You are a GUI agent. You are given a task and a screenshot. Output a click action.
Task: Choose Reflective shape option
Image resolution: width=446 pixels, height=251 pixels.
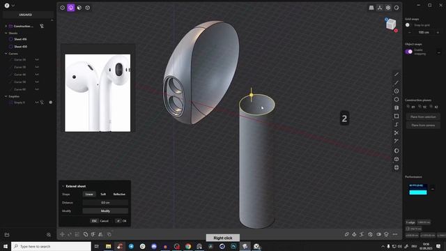coord(119,194)
